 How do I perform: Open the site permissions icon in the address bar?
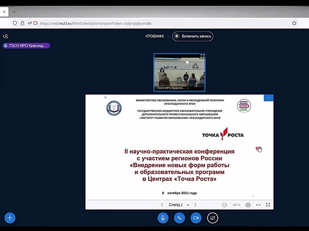click(30, 23)
